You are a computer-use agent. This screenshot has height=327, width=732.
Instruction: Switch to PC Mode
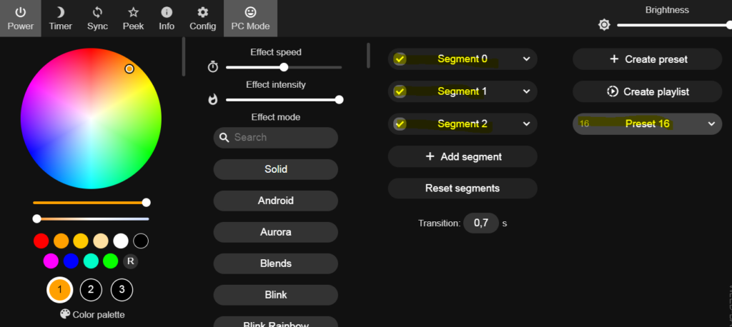[251, 19]
